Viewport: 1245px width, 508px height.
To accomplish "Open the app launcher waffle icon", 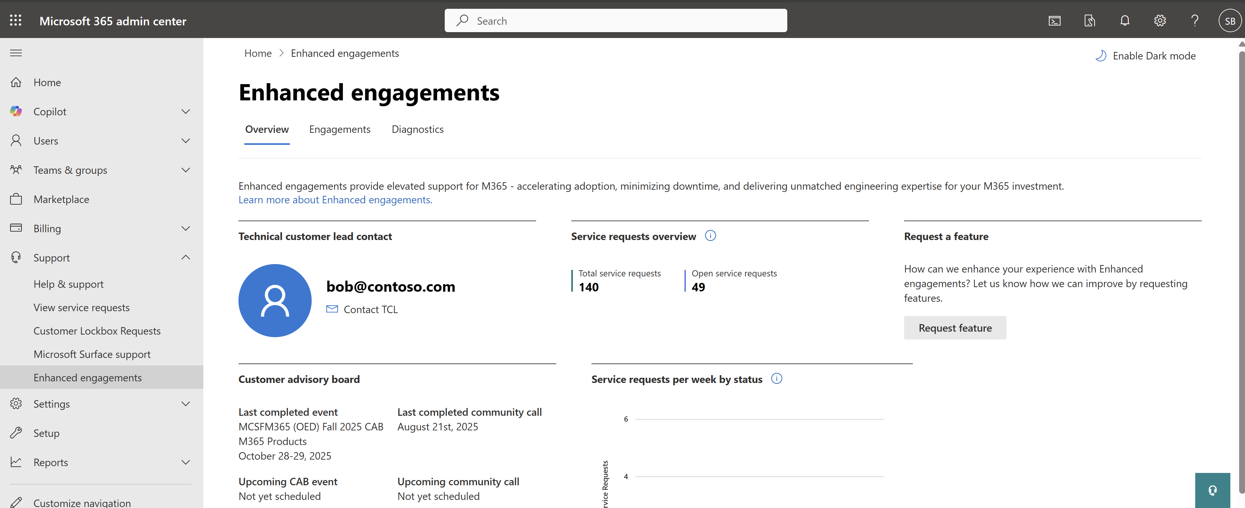I will point(16,20).
